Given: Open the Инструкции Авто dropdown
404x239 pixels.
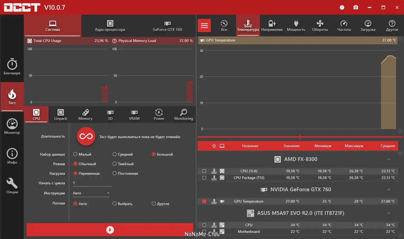Looking at the screenshot, I should tap(91, 193).
